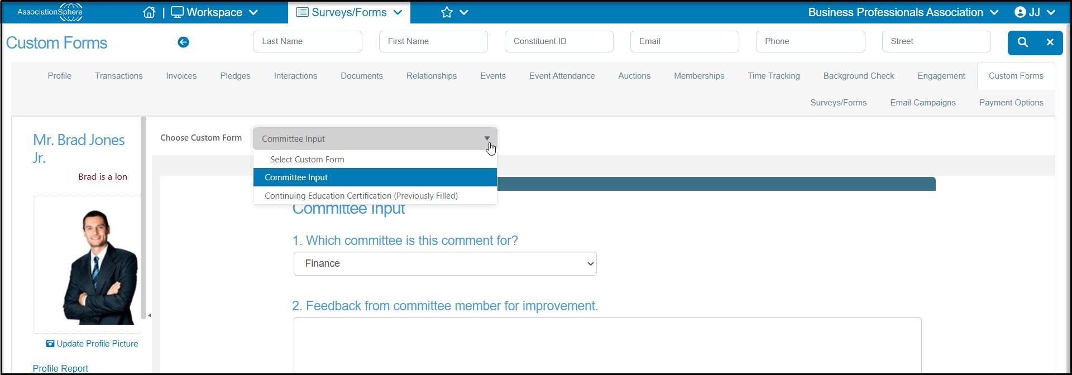Screen dimensions: 1072x375
Task: Expand the Surveys/Forms top menu
Action: point(349,12)
